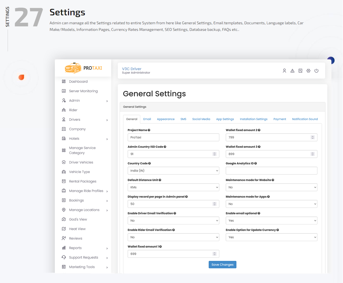Click the Drivers person icon

[x=64, y=119]
